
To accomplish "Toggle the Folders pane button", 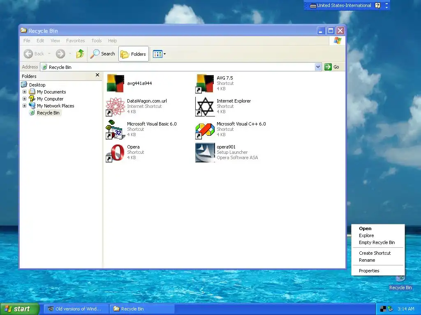I will click(x=134, y=54).
